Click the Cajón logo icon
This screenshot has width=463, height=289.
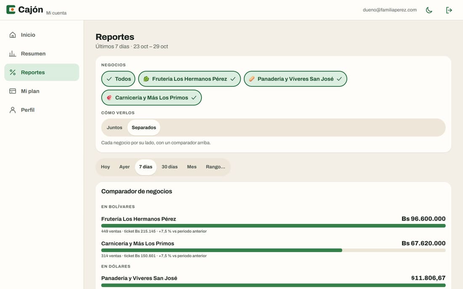pos(11,10)
